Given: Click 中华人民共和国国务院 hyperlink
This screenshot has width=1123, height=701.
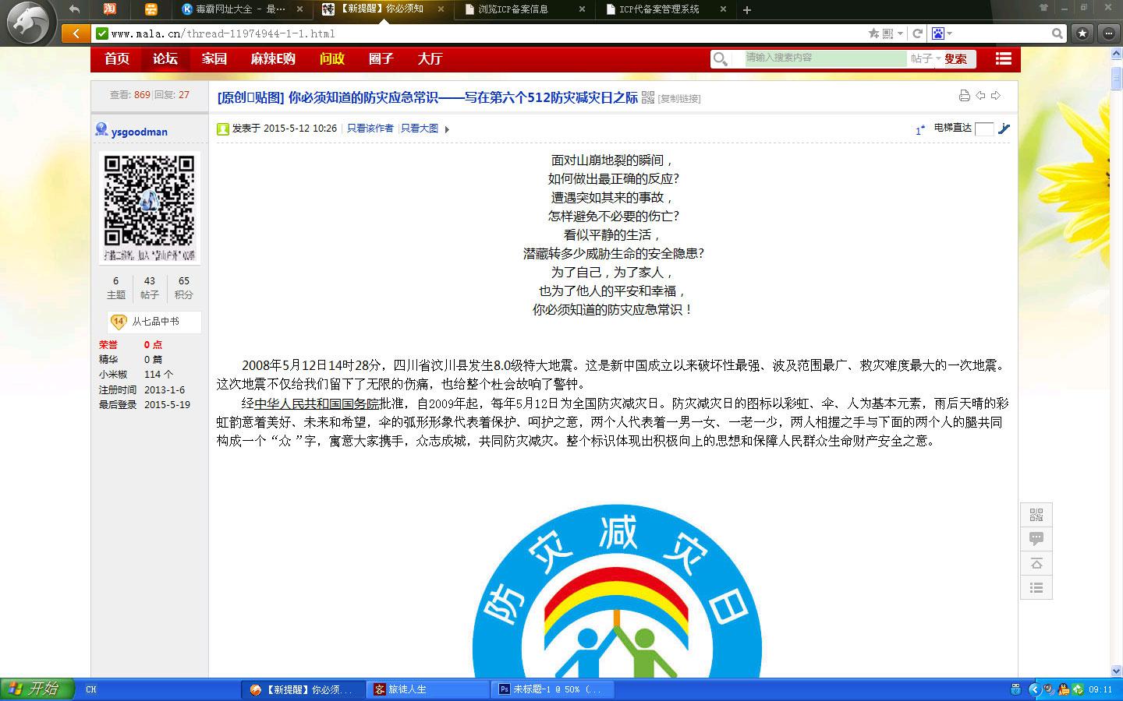Looking at the screenshot, I should [x=317, y=403].
